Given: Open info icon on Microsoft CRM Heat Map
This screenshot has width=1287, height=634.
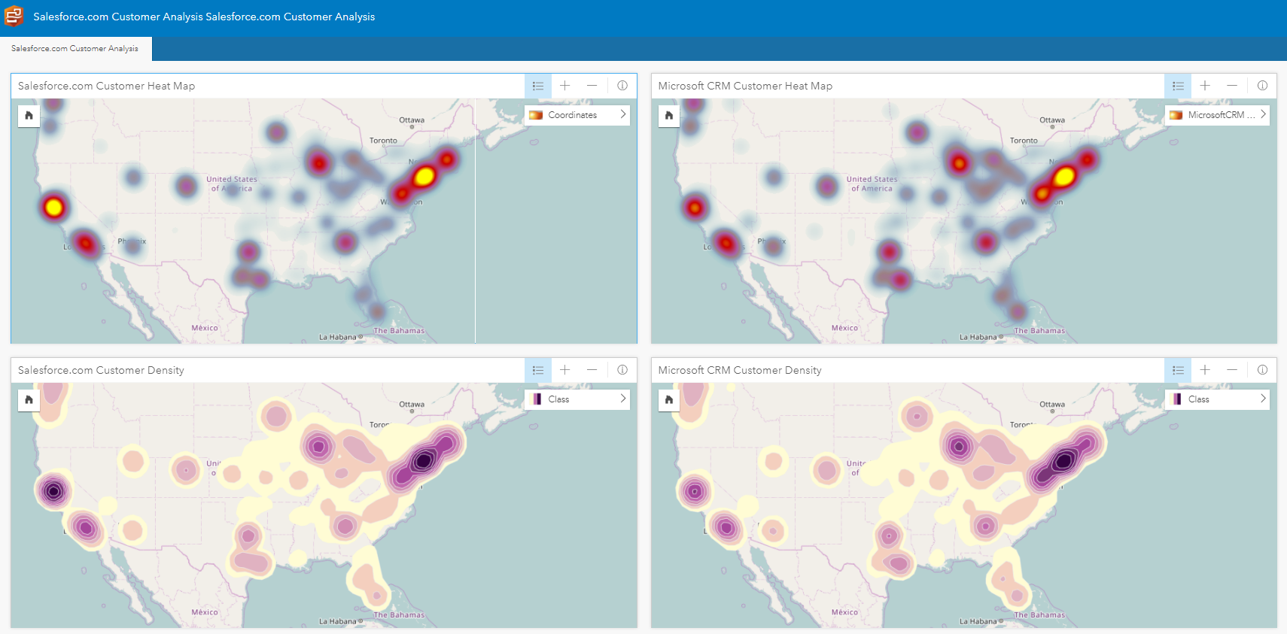Looking at the screenshot, I should tap(1262, 86).
